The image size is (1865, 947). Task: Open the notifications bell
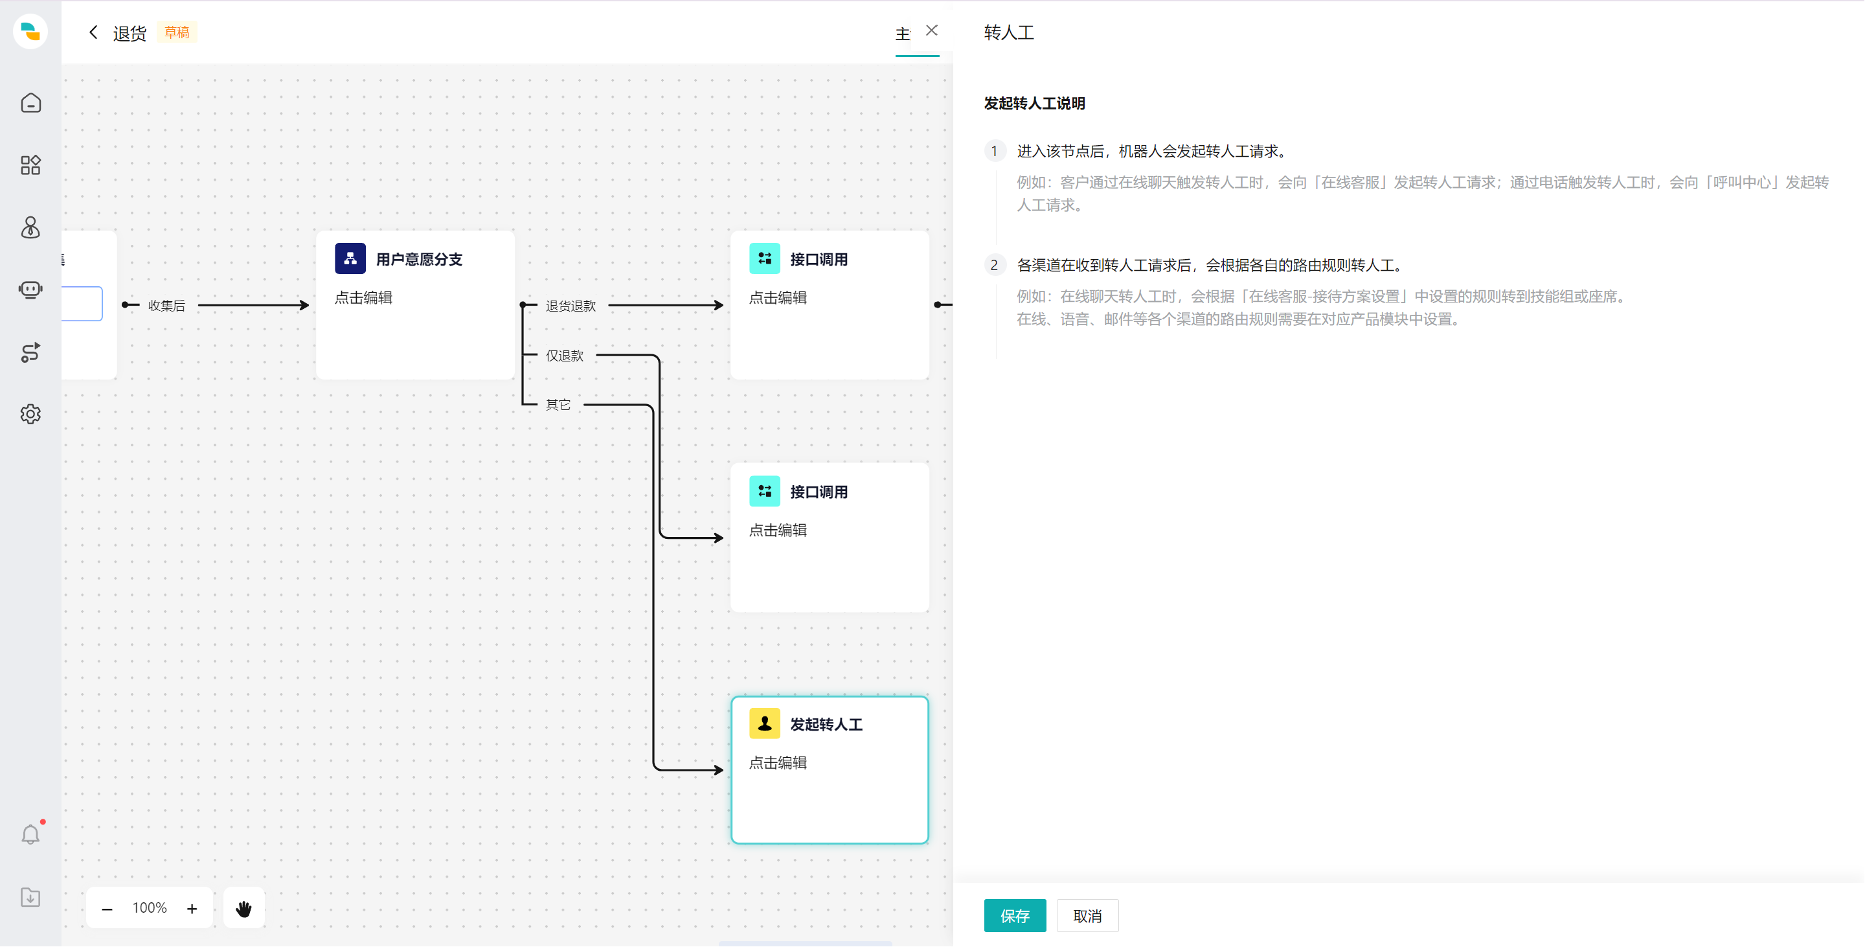pyautogui.click(x=30, y=834)
